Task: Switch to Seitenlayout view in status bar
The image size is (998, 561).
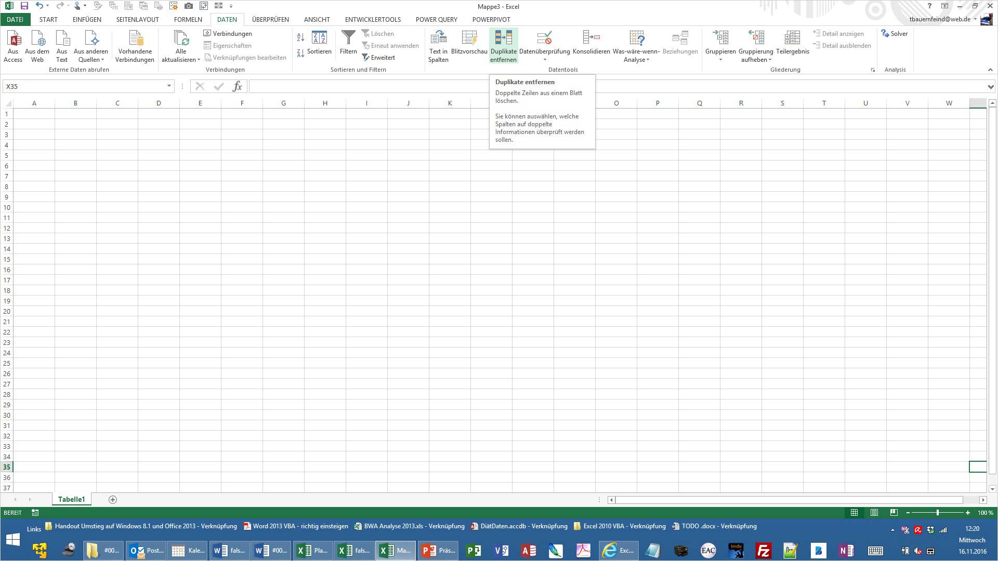Action: (x=874, y=513)
